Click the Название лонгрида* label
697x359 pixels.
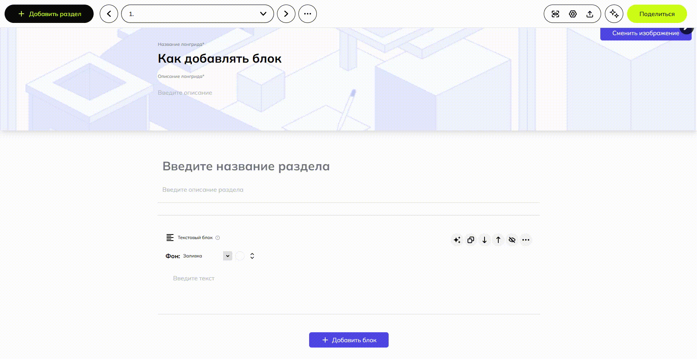181,44
